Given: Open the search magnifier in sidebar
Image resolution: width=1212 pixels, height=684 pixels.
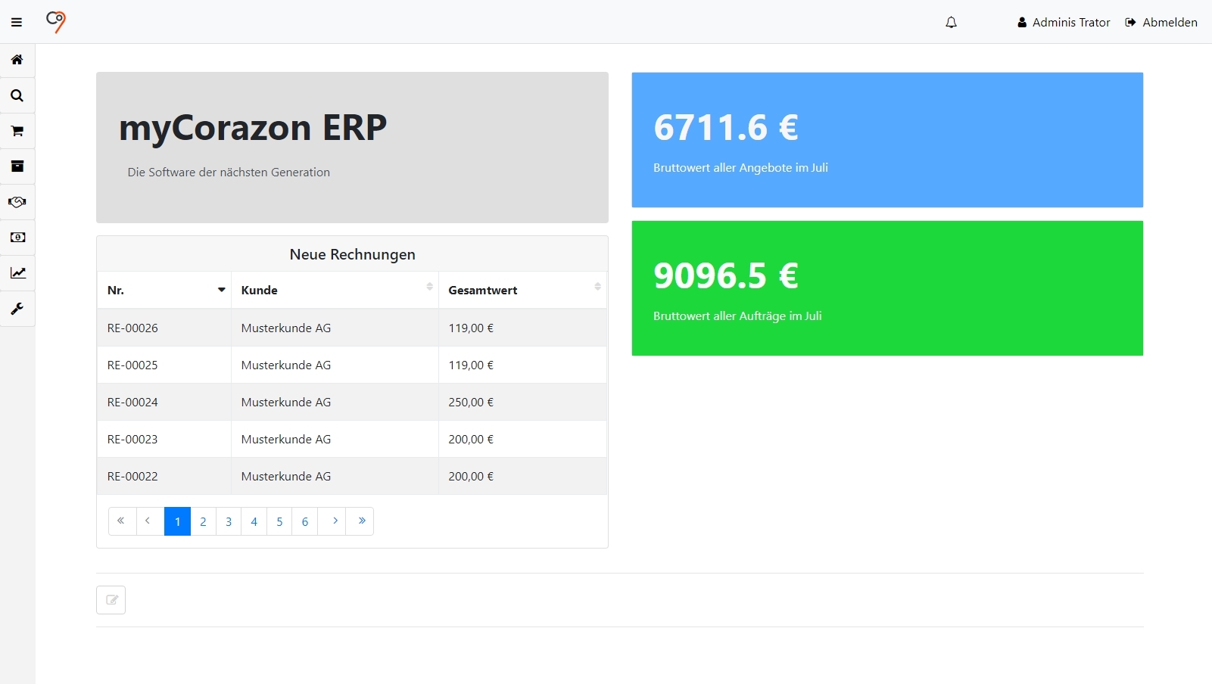Looking at the screenshot, I should (x=17, y=95).
